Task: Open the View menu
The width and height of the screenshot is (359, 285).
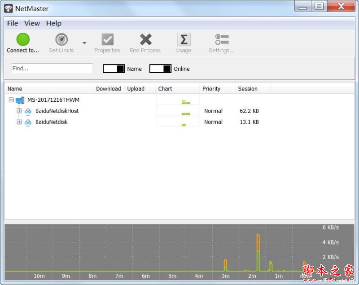Action: (32, 23)
